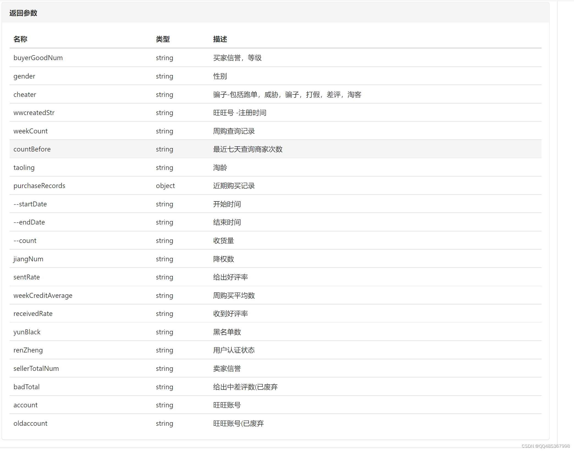
Task: Click the description 最近七天查询商家次数
Action: tap(248, 149)
